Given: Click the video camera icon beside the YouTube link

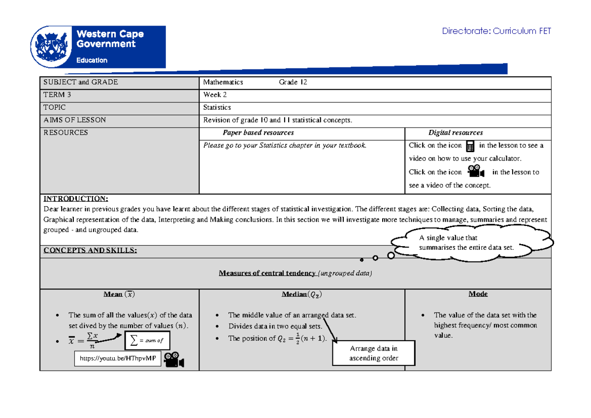Looking at the screenshot, I should 174,360.
